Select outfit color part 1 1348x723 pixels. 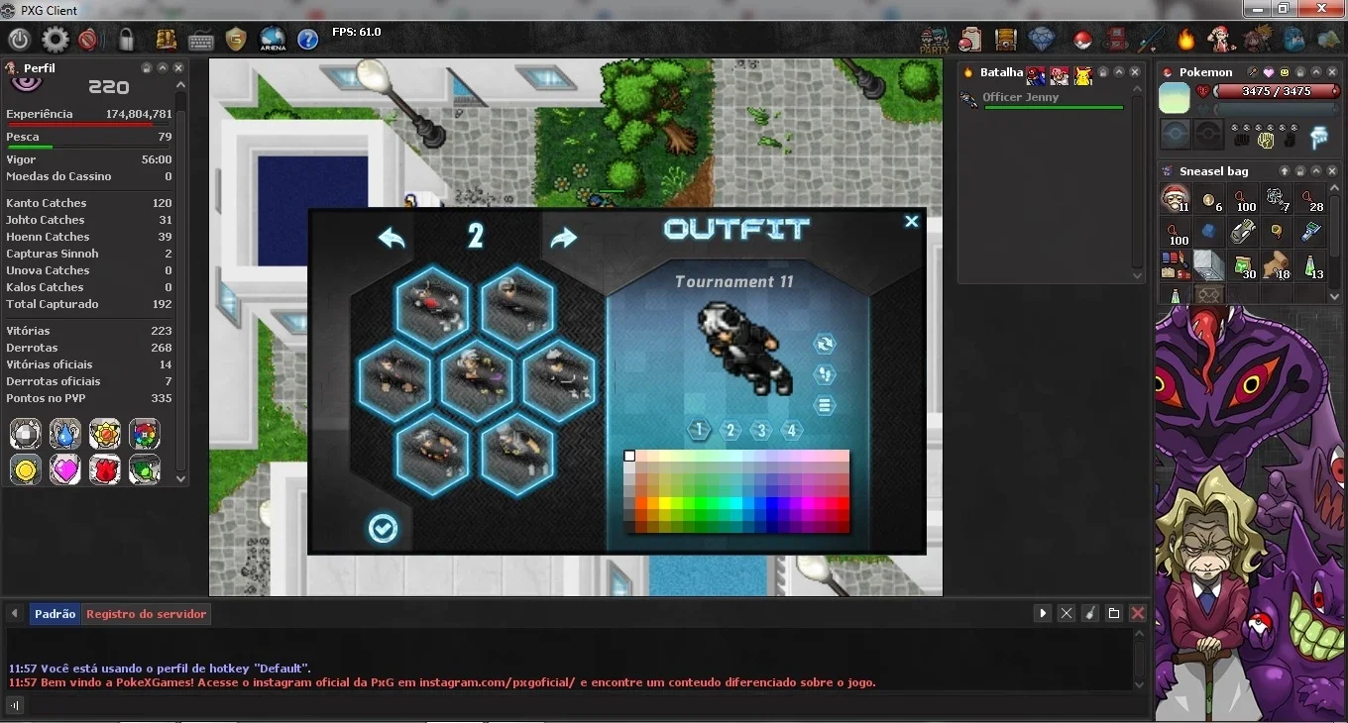point(700,430)
